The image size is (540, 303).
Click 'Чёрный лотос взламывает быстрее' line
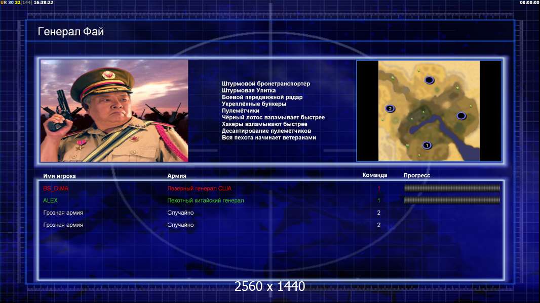(273, 117)
